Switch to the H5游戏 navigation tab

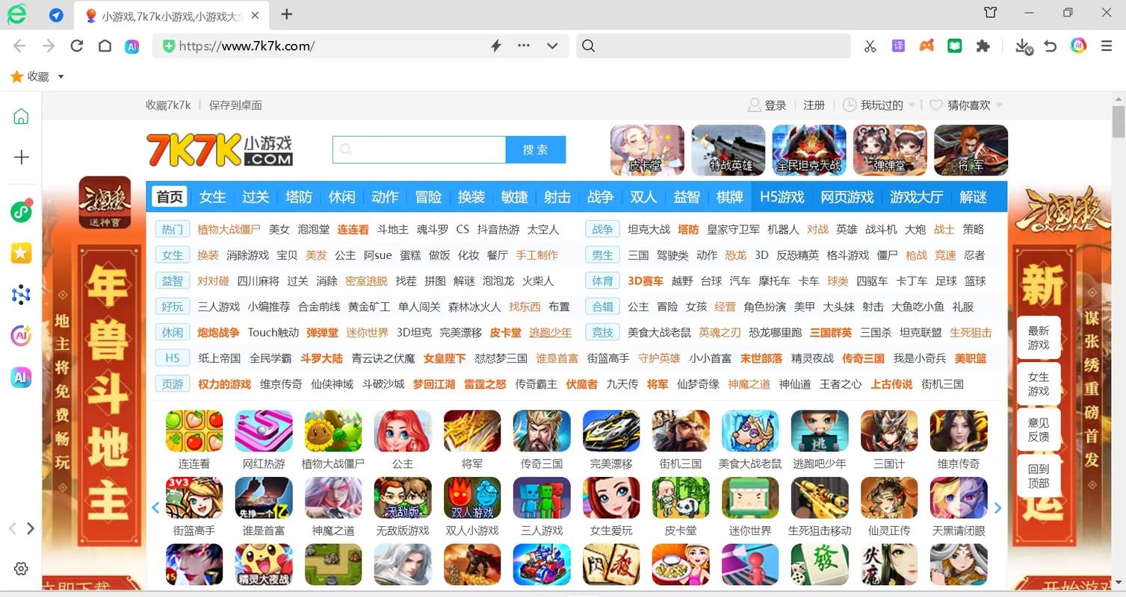[781, 196]
